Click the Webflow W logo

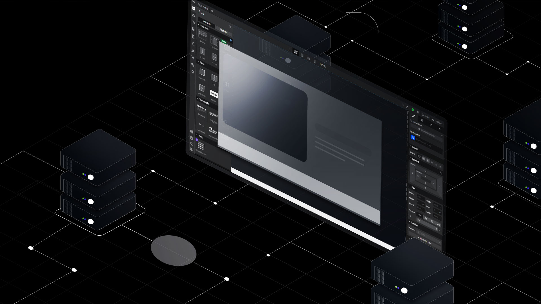coord(194,2)
